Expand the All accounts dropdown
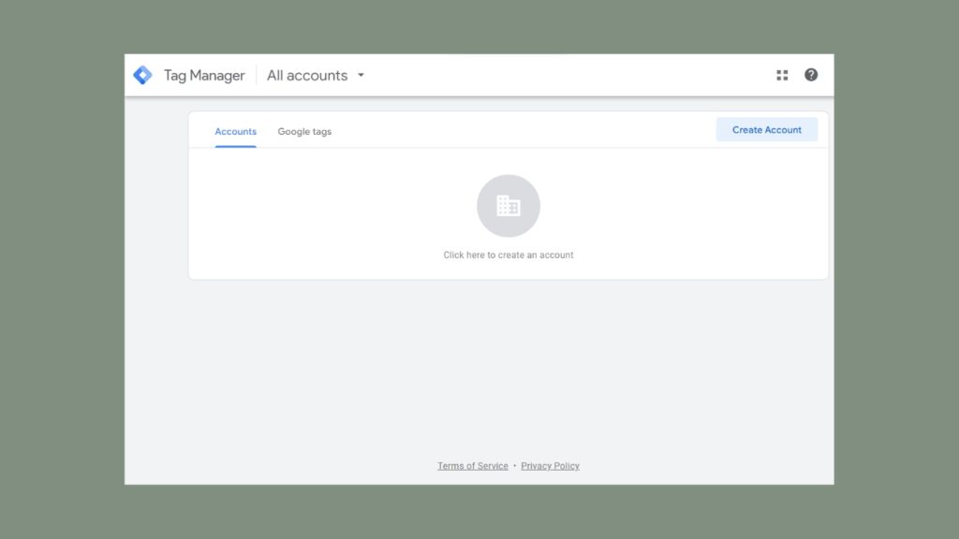Screen dimensions: 959x539 pos(316,75)
